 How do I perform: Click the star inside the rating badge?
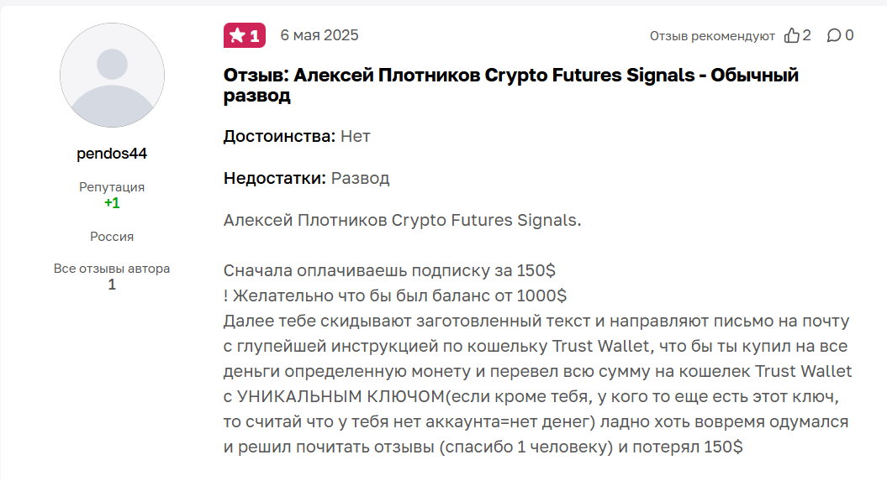click(237, 35)
